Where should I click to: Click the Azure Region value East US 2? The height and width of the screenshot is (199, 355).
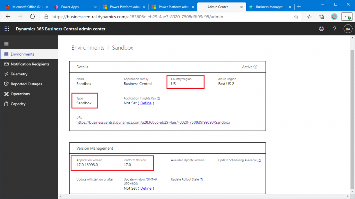point(226,84)
